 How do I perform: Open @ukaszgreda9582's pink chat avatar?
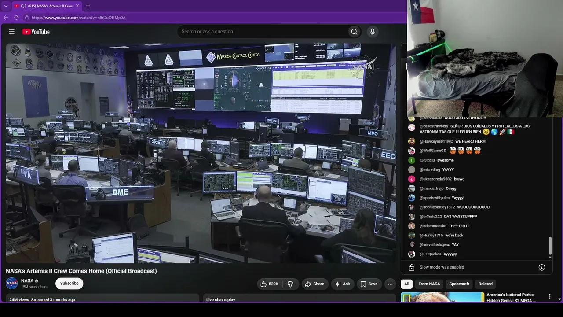412,179
